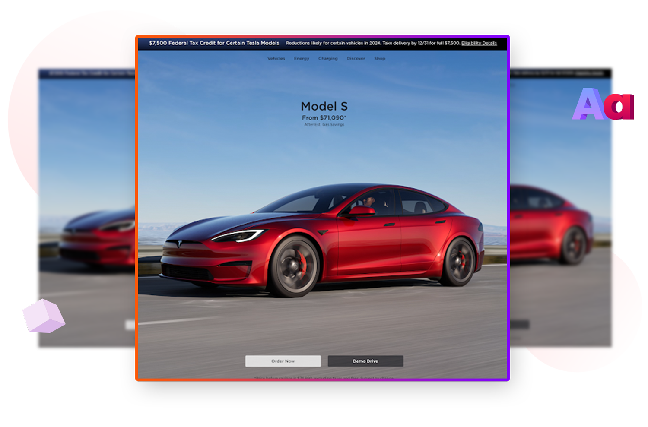The height and width of the screenshot is (427, 648).
Task: Click the Model S heading
Action: coord(324,106)
